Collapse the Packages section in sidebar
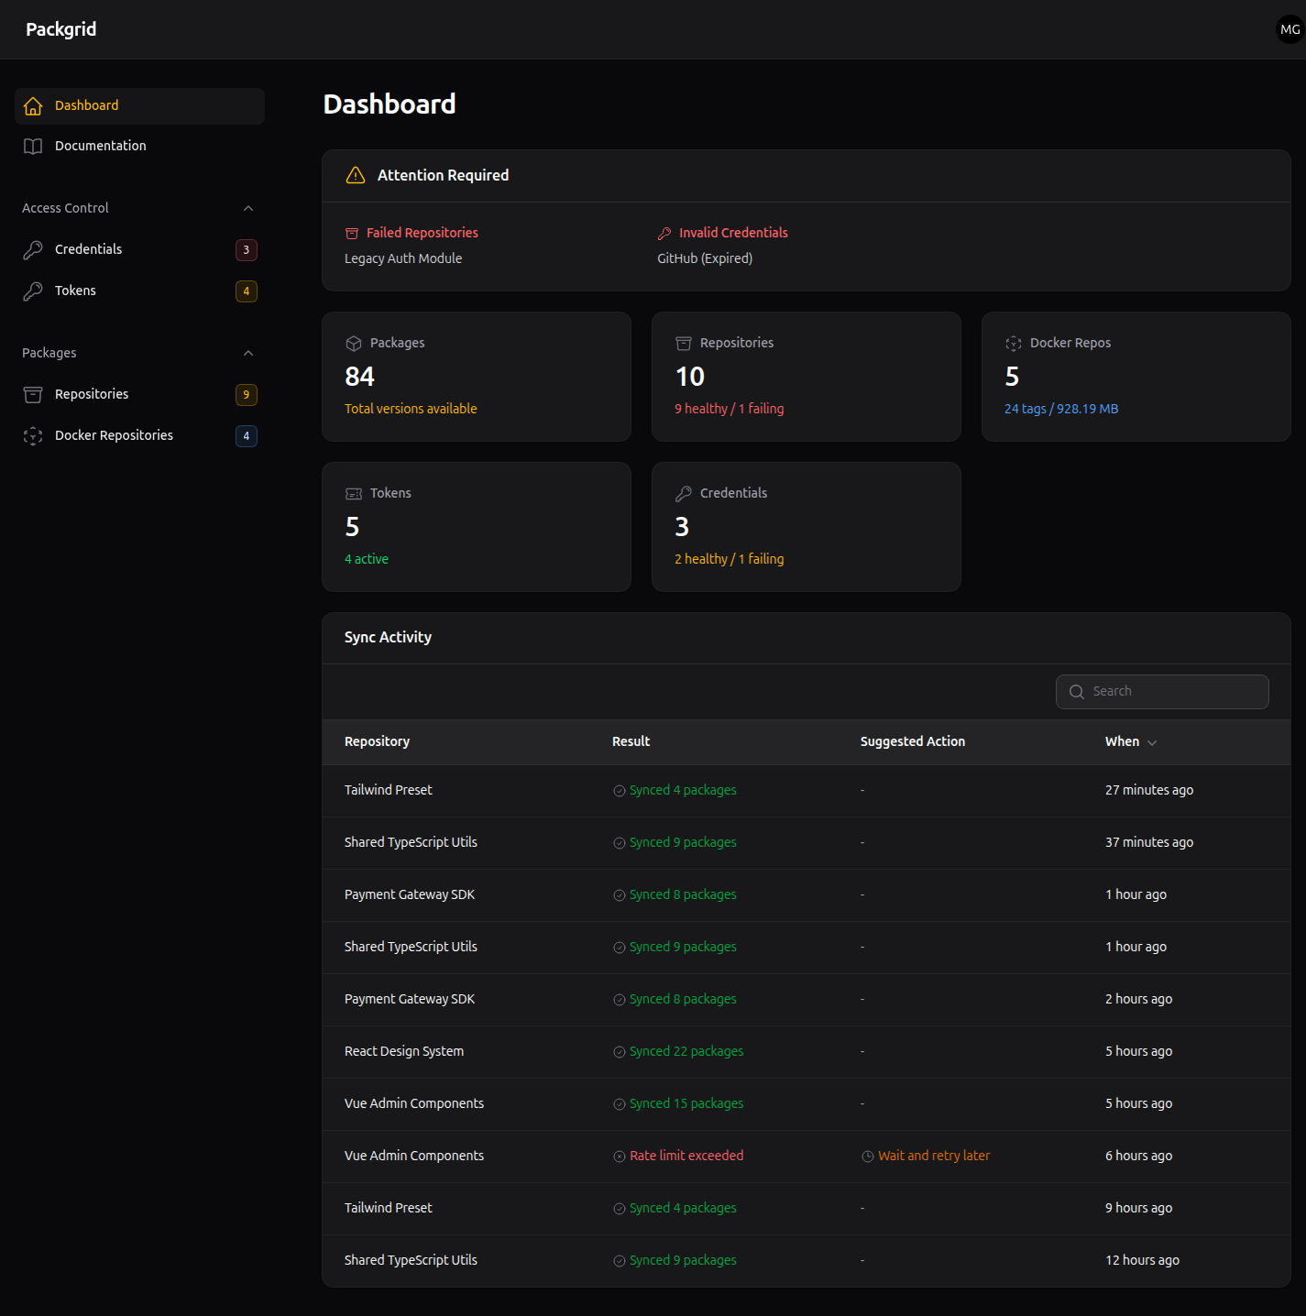Screen dimensions: 1306x1316 (247, 353)
